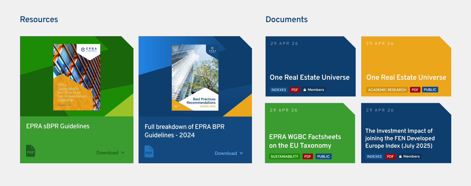Select the SUSTAINABILITY tag
471x186 pixels.
click(285, 156)
